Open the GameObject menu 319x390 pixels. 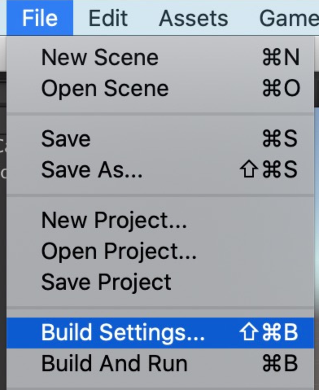point(289,18)
